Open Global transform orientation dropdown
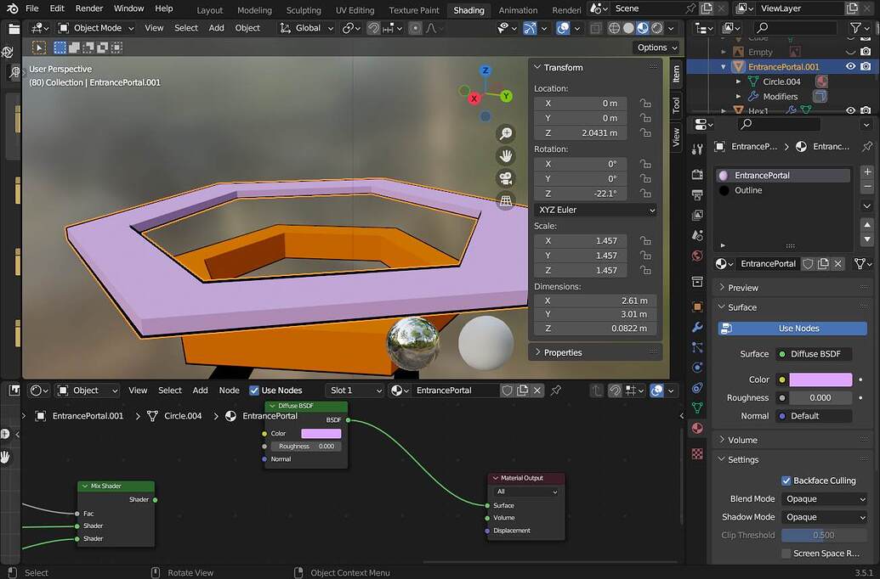 (x=306, y=27)
